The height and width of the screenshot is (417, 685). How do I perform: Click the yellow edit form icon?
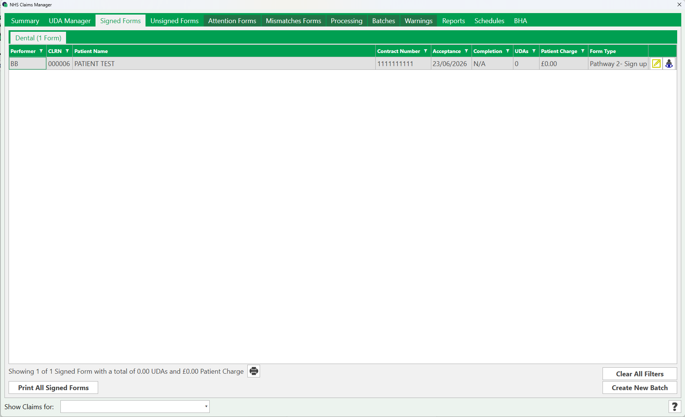pyautogui.click(x=656, y=63)
